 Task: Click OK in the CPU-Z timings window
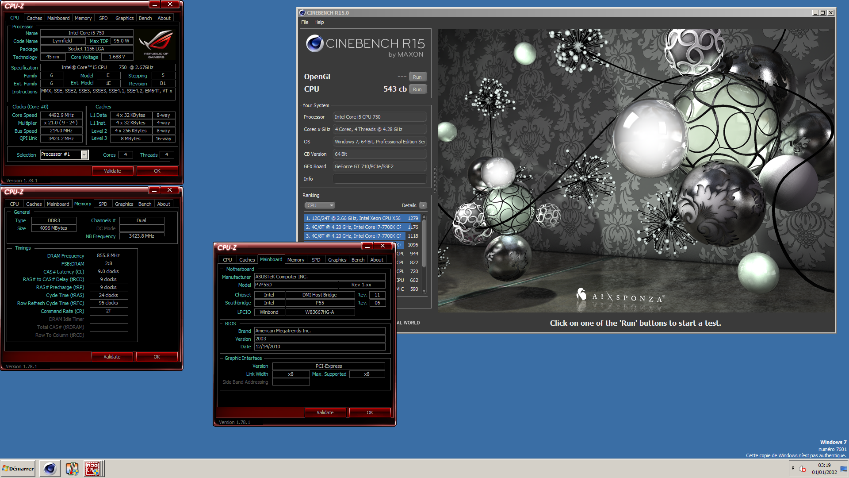pos(157,357)
